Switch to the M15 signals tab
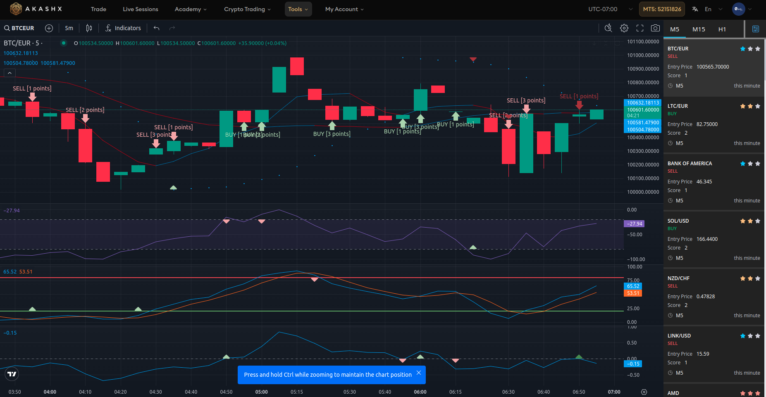The height and width of the screenshot is (397, 766). (x=699, y=29)
